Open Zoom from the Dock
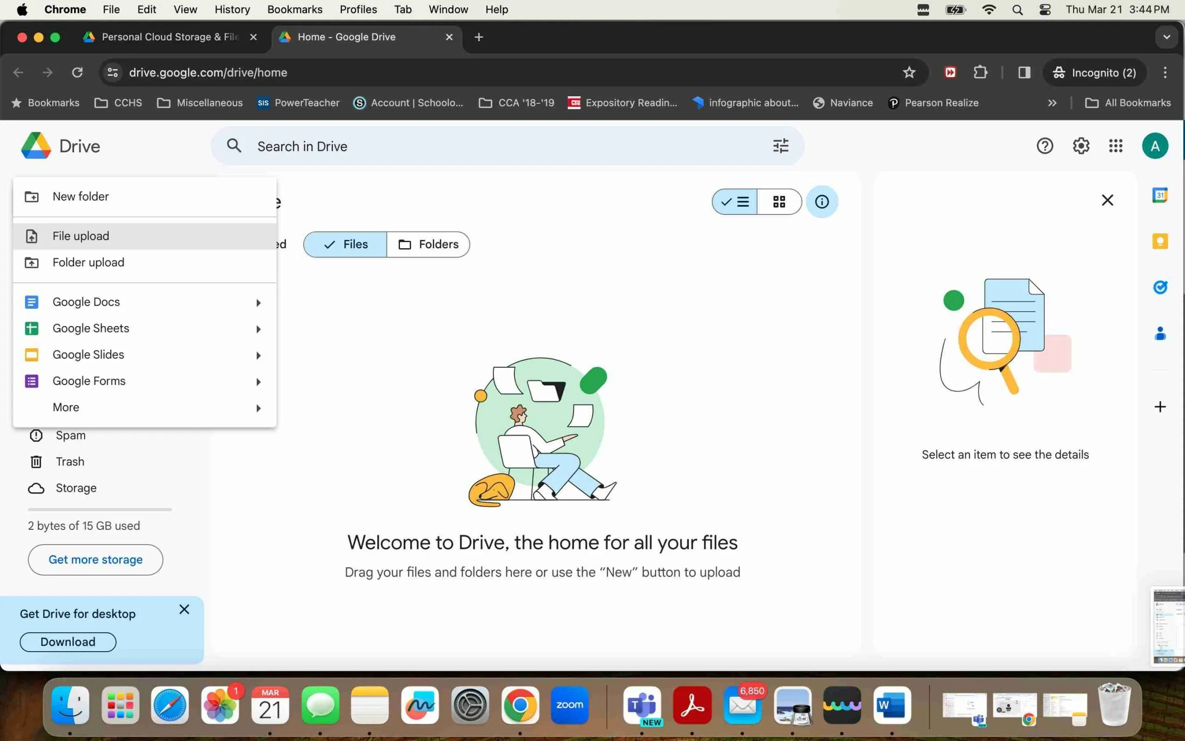This screenshot has width=1185, height=741. (569, 705)
